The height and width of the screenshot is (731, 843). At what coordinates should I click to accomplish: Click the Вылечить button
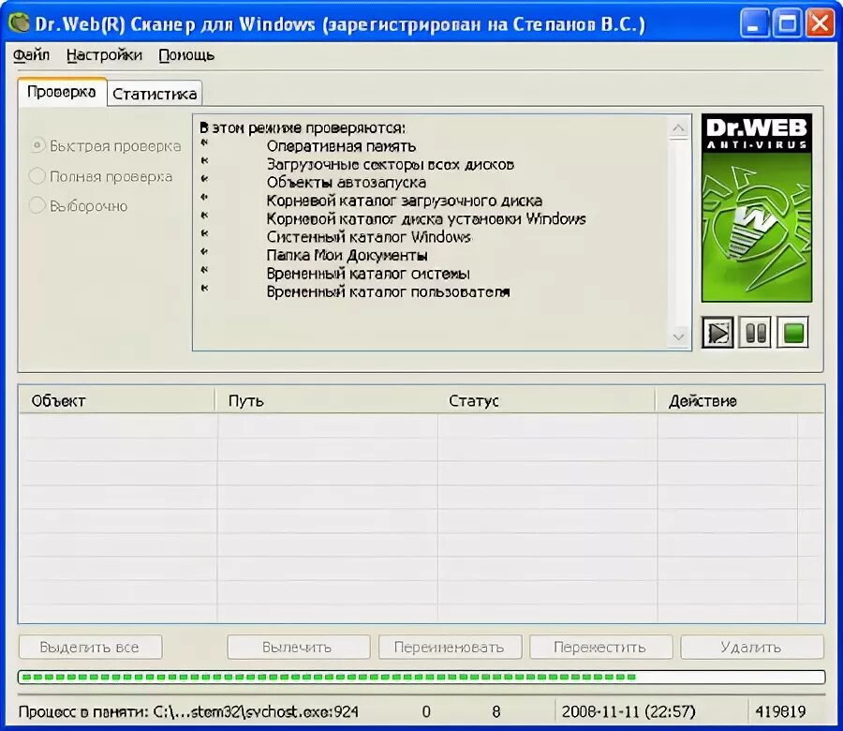(299, 647)
